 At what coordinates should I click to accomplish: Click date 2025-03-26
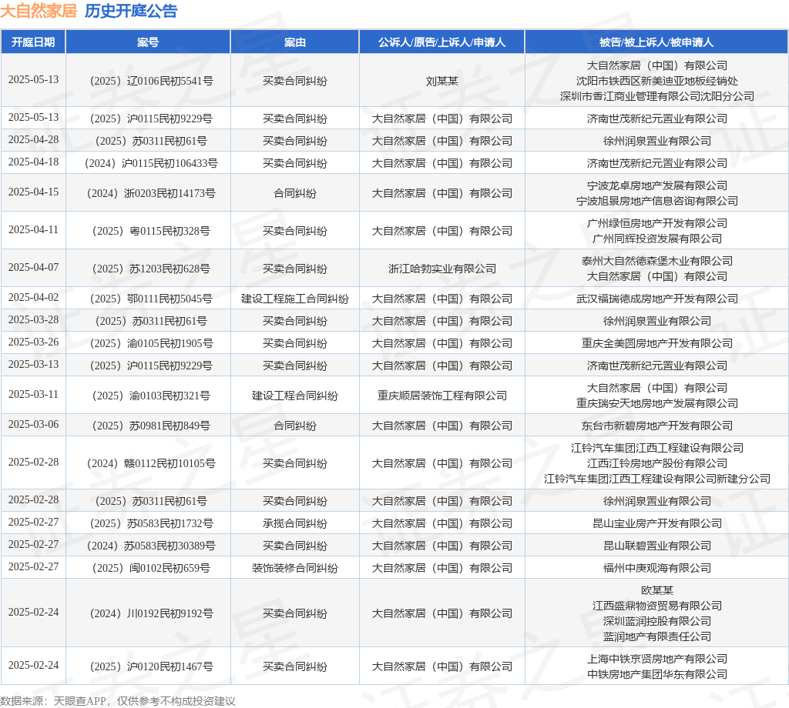click(33, 342)
